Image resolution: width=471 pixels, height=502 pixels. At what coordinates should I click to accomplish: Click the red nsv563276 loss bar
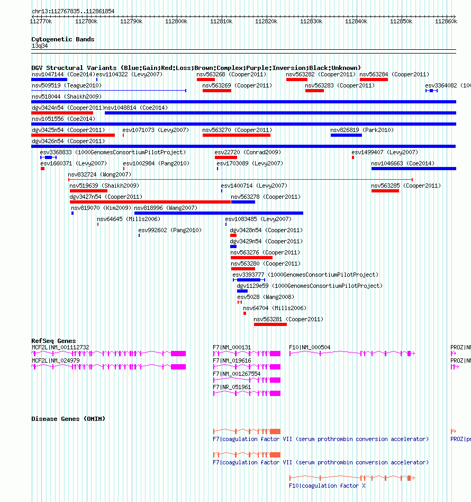251,258
